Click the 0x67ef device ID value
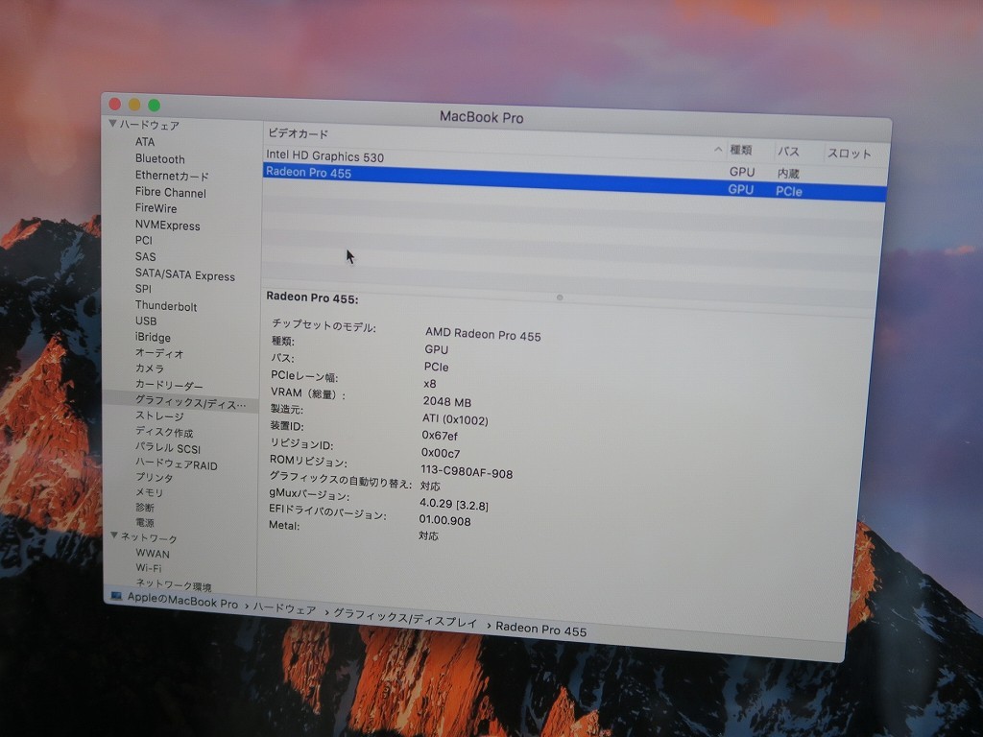This screenshot has width=983, height=737. [440, 436]
